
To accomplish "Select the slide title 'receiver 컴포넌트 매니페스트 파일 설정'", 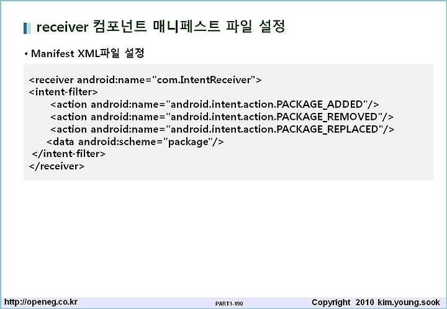I will (161, 27).
